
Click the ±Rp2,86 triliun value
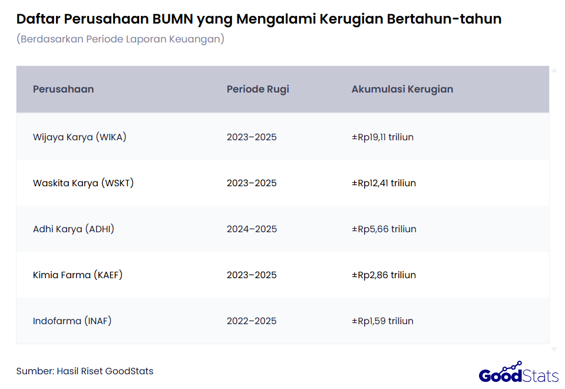pos(384,275)
